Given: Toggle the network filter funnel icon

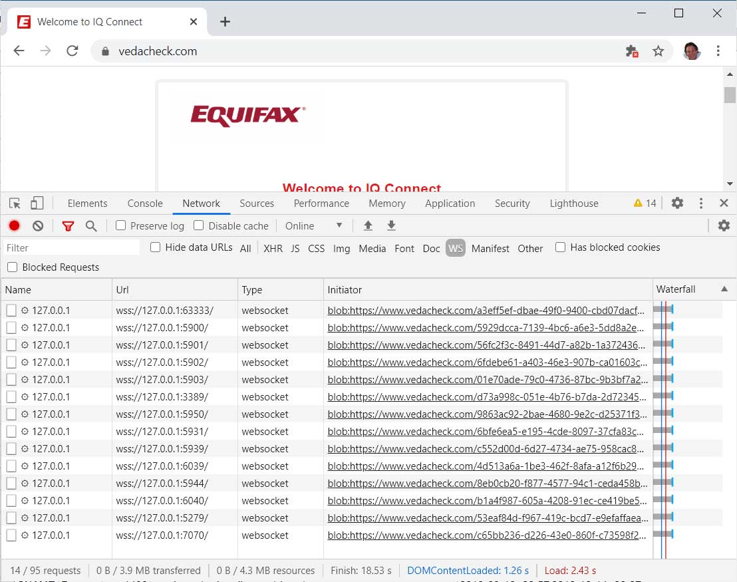Looking at the screenshot, I should pyautogui.click(x=68, y=226).
